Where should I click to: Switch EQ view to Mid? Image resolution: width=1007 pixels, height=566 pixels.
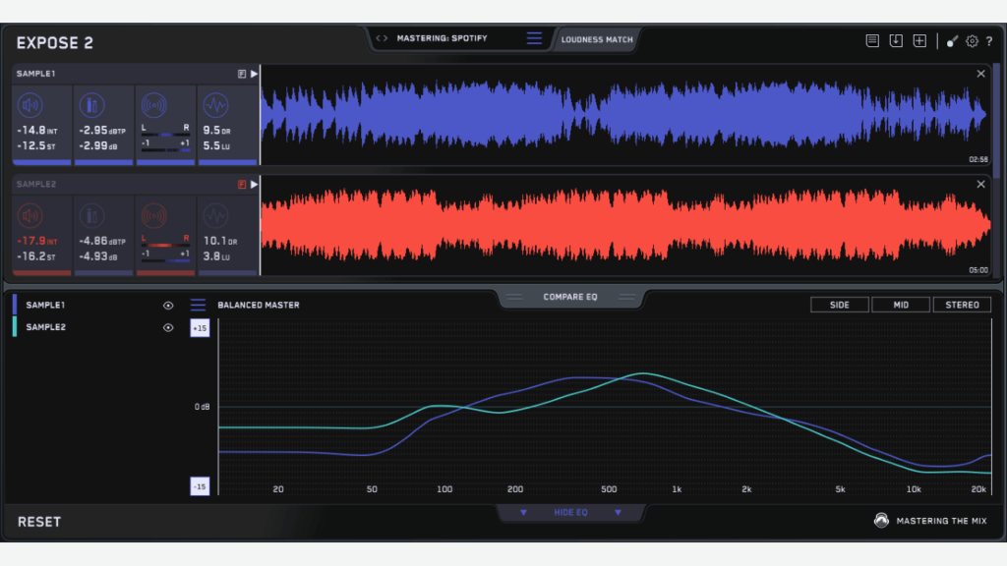pos(901,305)
